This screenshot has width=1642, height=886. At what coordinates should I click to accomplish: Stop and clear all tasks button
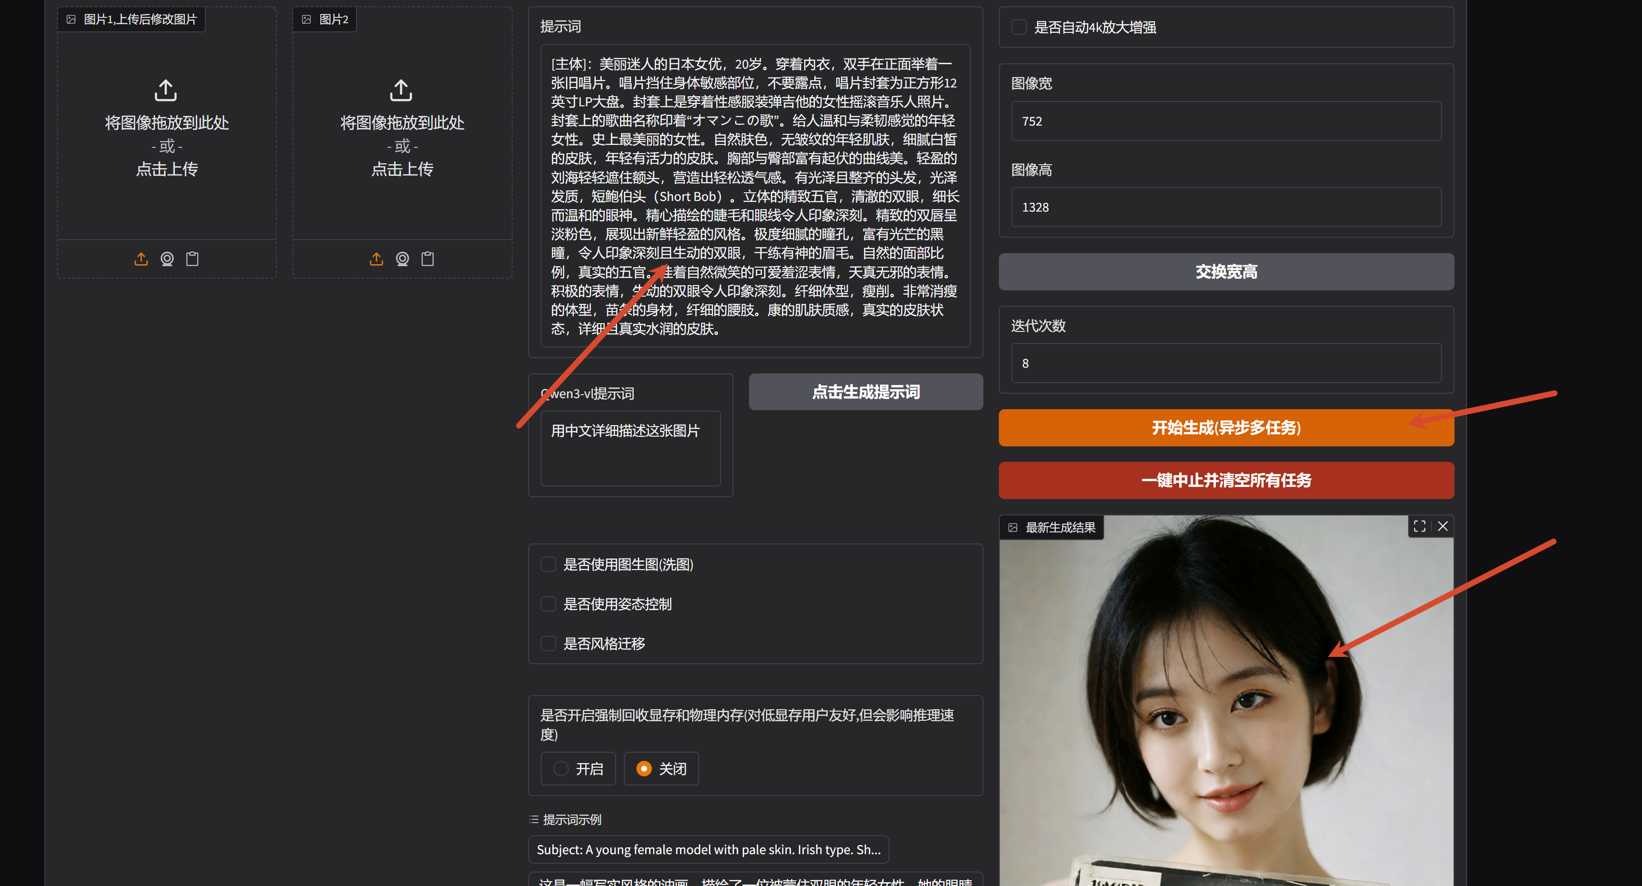[1226, 480]
